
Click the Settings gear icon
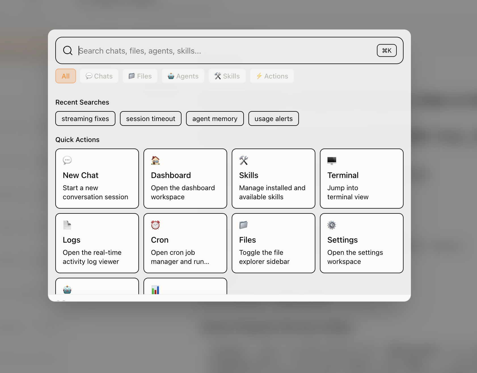click(x=332, y=225)
